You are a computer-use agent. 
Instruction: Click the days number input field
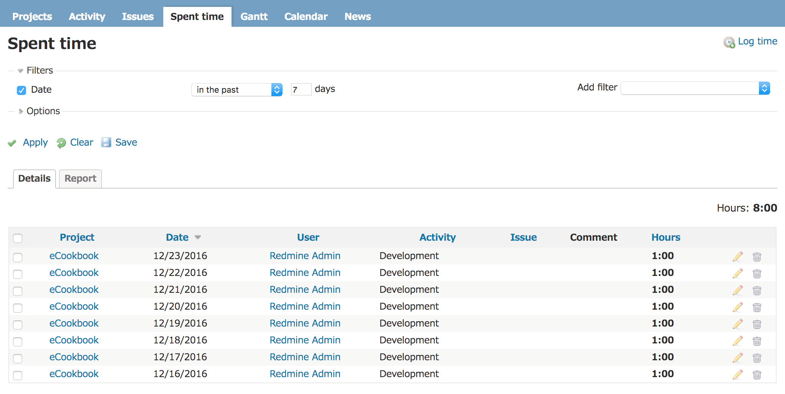point(301,90)
